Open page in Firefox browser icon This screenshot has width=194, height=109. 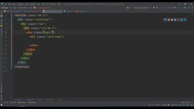click(x=172, y=20)
